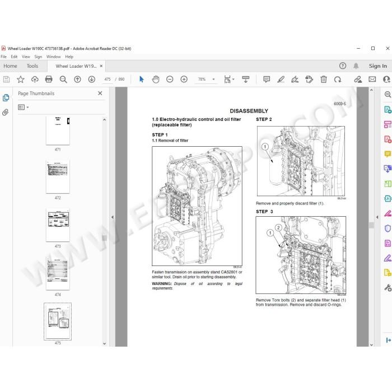The width and height of the screenshot is (392, 392).
Task: Click the Sign In button
Action: (378, 66)
